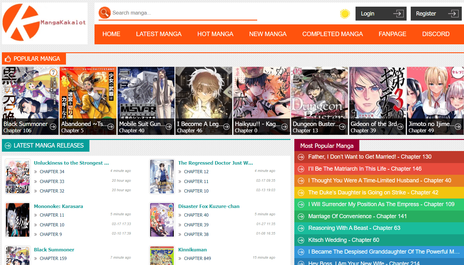
Task: Open DISCORD from navigation bar
Action: click(436, 34)
